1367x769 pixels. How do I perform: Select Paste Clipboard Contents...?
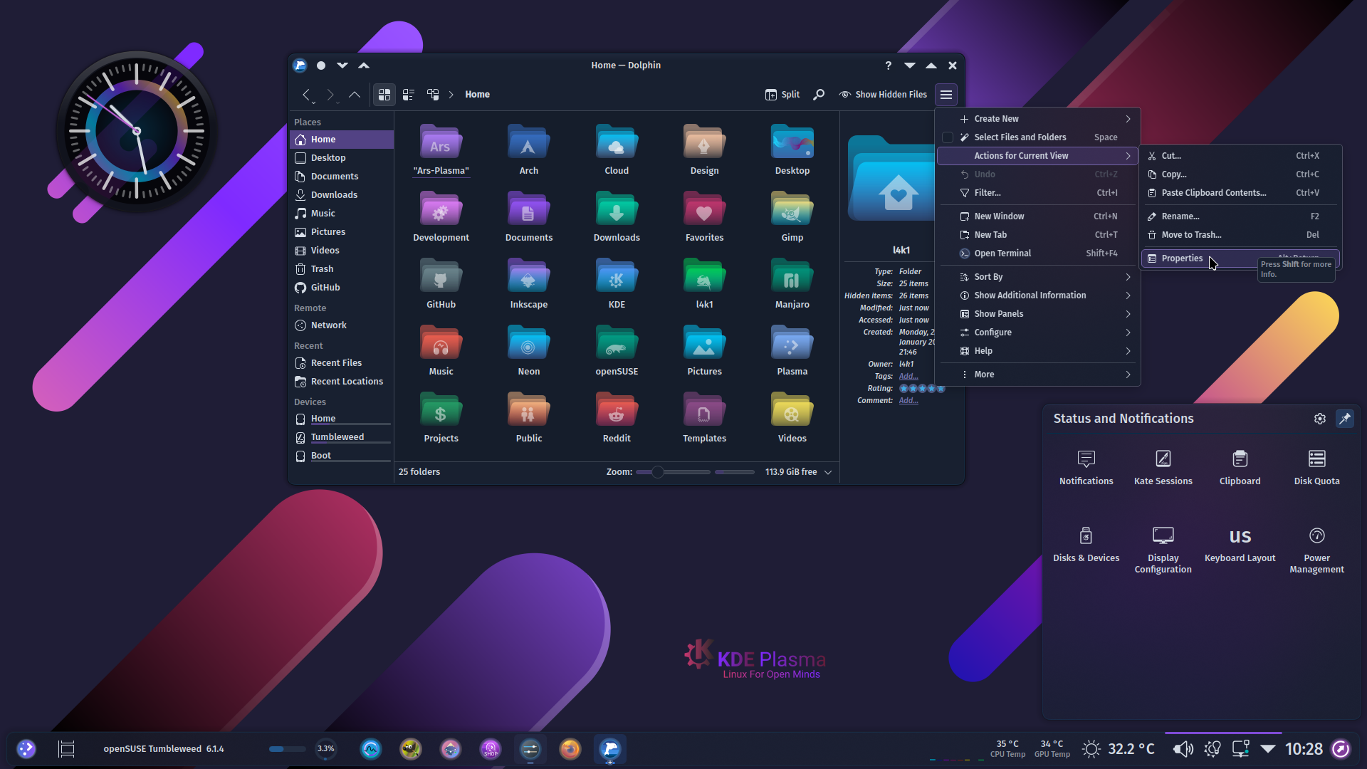coord(1241,193)
